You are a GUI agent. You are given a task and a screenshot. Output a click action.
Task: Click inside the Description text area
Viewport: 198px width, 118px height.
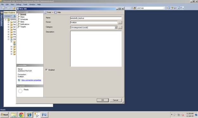tap(96, 49)
